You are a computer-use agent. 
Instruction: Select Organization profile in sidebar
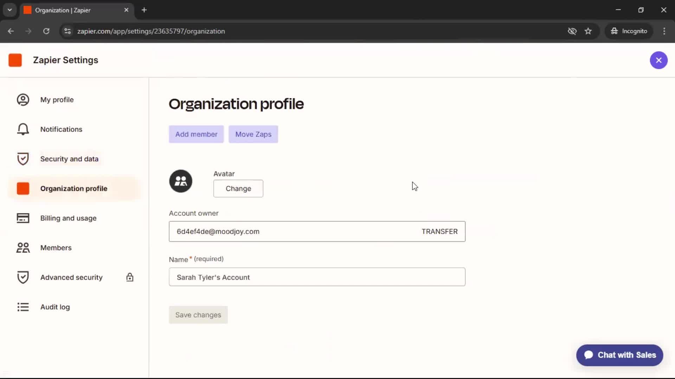tap(75, 188)
